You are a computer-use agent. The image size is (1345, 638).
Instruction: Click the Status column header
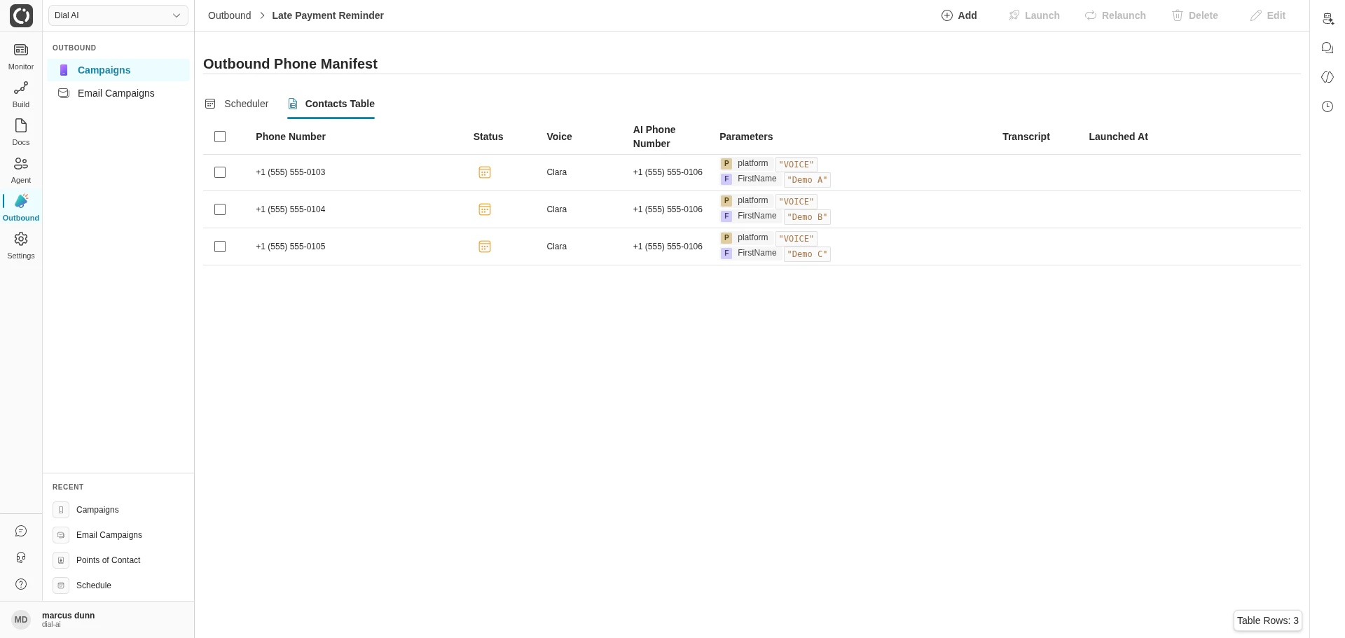click(x=488, y=137)
